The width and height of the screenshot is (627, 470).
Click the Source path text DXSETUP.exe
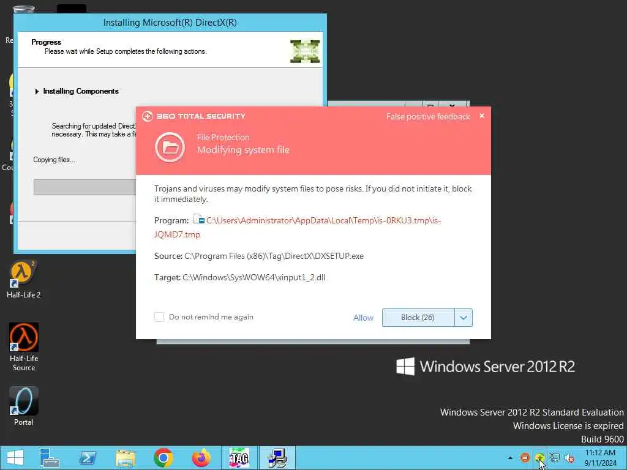[x=274, y=256]
